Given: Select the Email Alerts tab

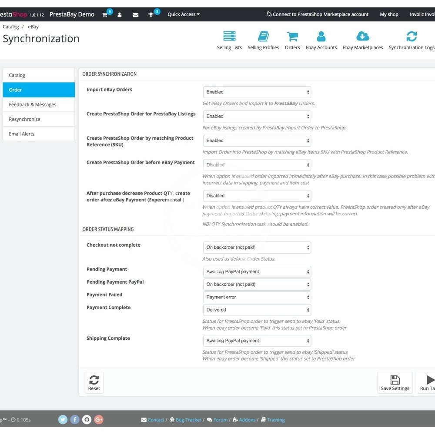Looking at the screenshot, I should pos(39,134).
